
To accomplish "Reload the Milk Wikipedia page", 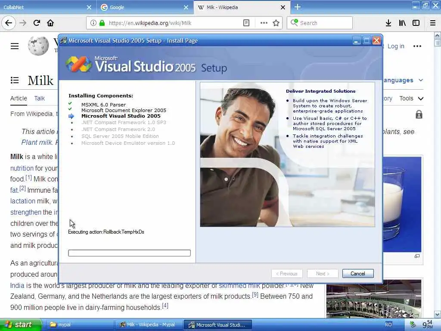I will [x=37, y=23].
